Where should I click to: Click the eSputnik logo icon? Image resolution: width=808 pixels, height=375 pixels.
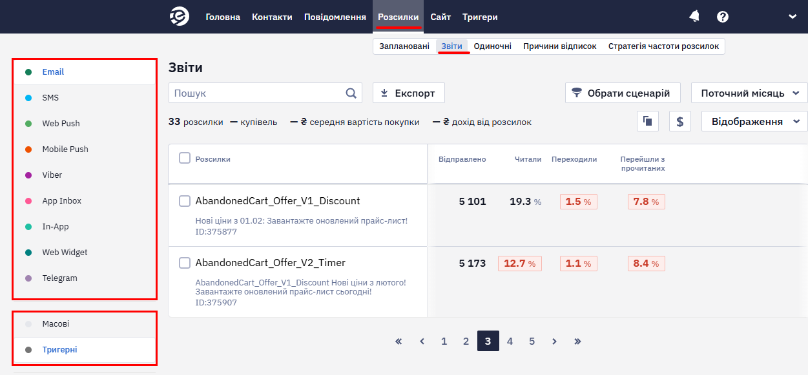180,17
